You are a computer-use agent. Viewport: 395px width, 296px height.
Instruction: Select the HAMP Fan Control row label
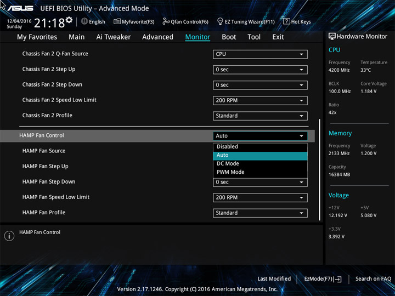click(42, 135)
